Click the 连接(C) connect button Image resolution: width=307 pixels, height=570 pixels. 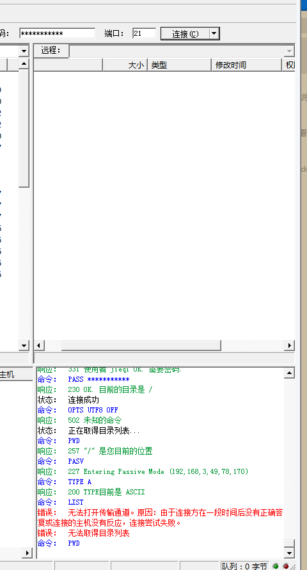185,34
